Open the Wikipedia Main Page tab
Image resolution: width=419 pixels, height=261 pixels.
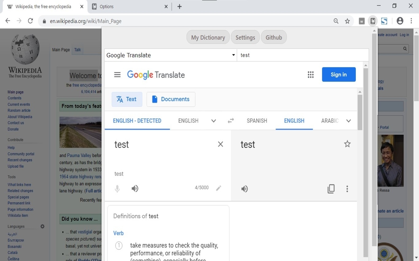[61, 50]
